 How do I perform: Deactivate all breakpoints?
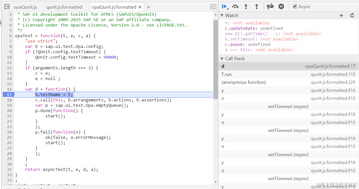click(270, 7)
